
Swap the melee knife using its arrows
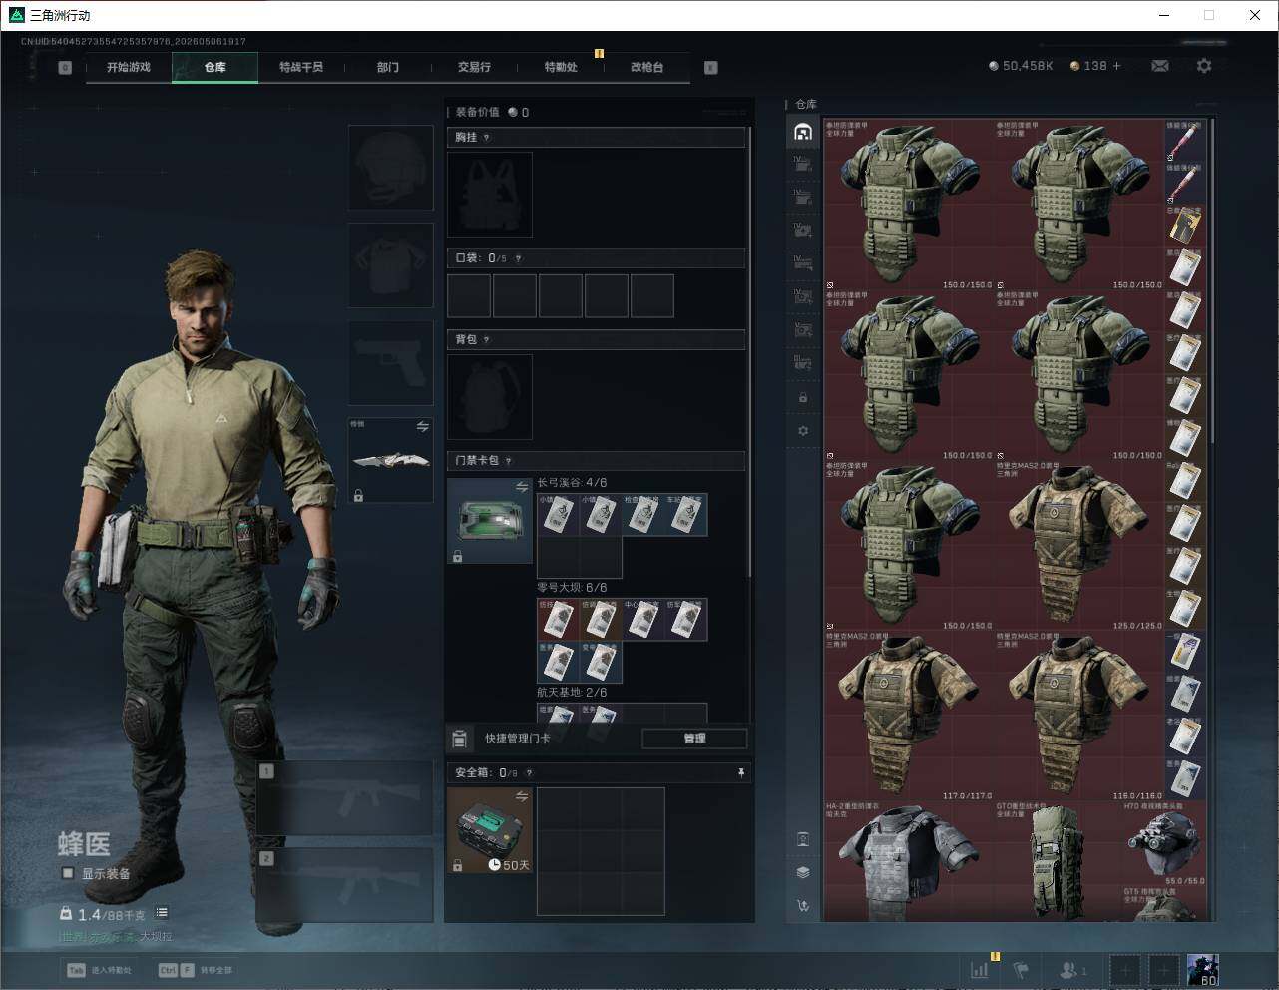click(423, 426)
